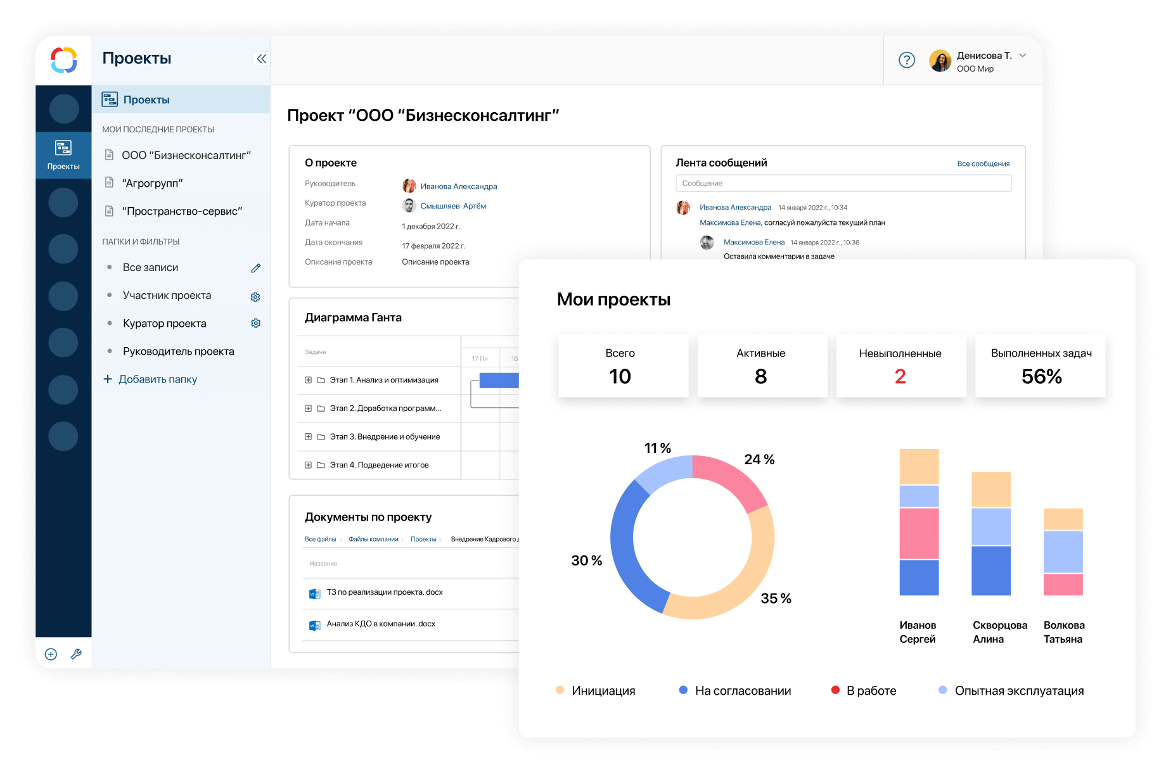Click the plus icon at the sidebar bottom
Image resolution: width=1166 pixels, height=779 pixels.
51,654
